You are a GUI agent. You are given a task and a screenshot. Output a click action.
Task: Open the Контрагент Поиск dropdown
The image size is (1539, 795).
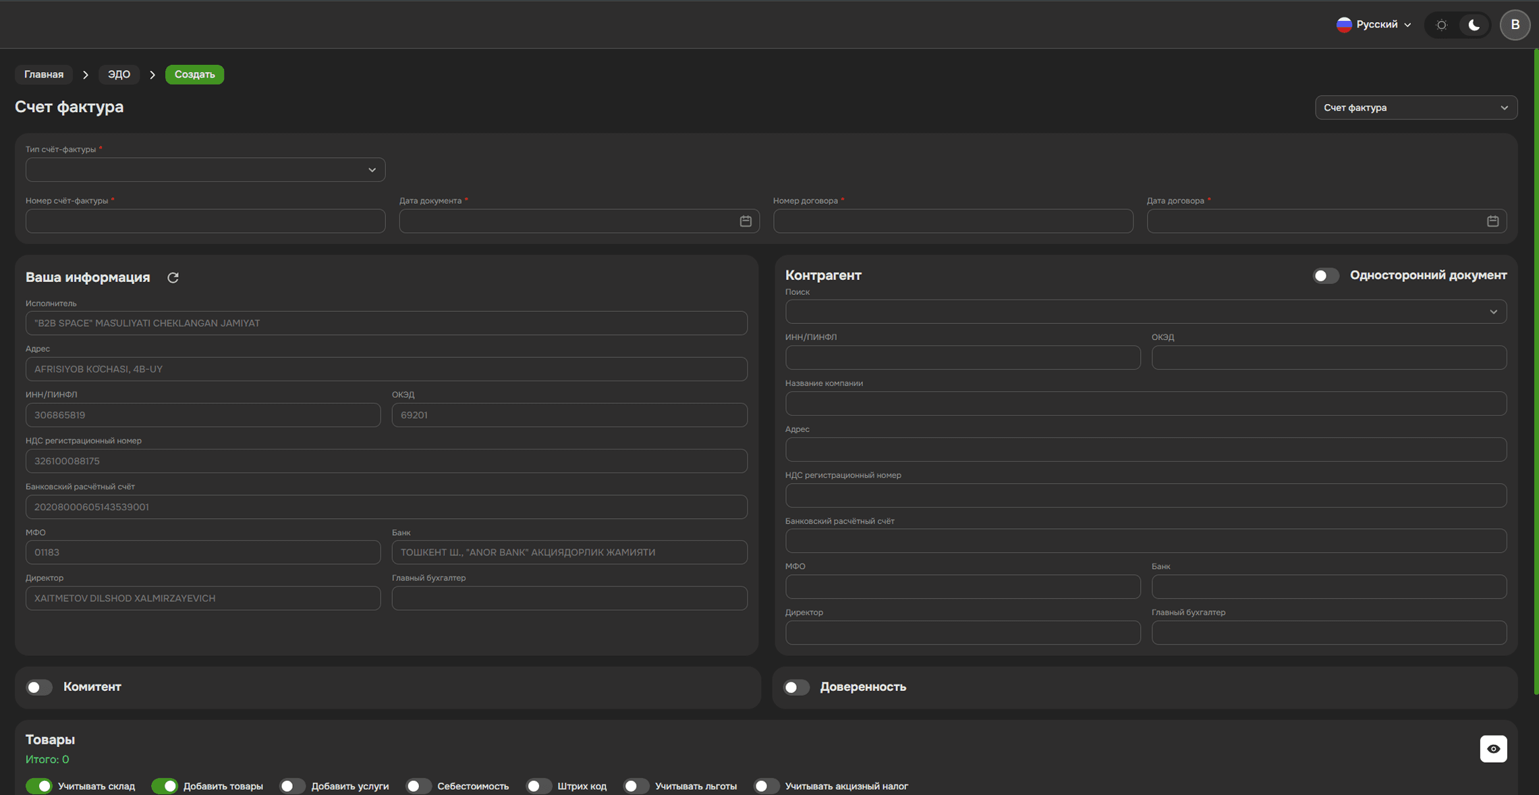1145,312
